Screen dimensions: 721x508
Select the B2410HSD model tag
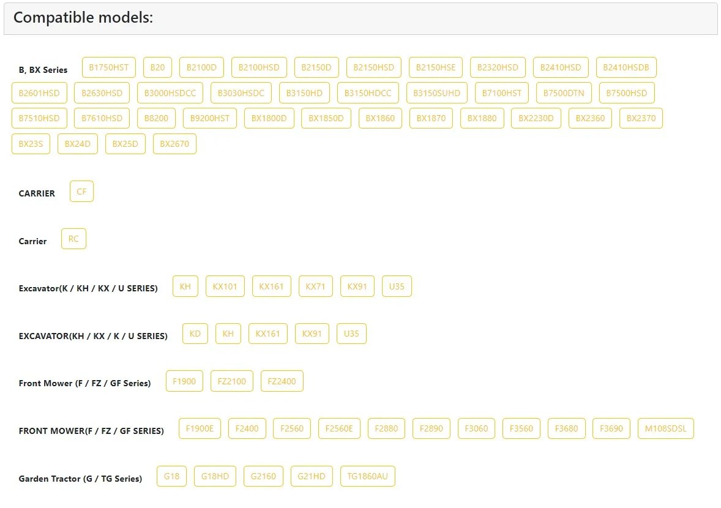[561, 67]
